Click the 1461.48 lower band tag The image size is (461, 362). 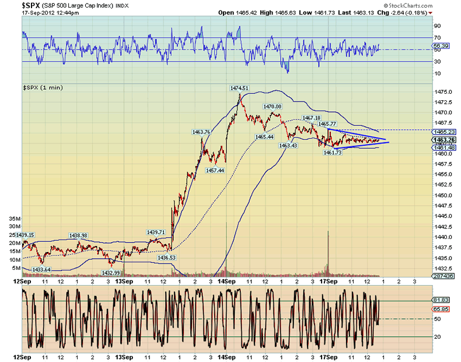click(443, 147)
